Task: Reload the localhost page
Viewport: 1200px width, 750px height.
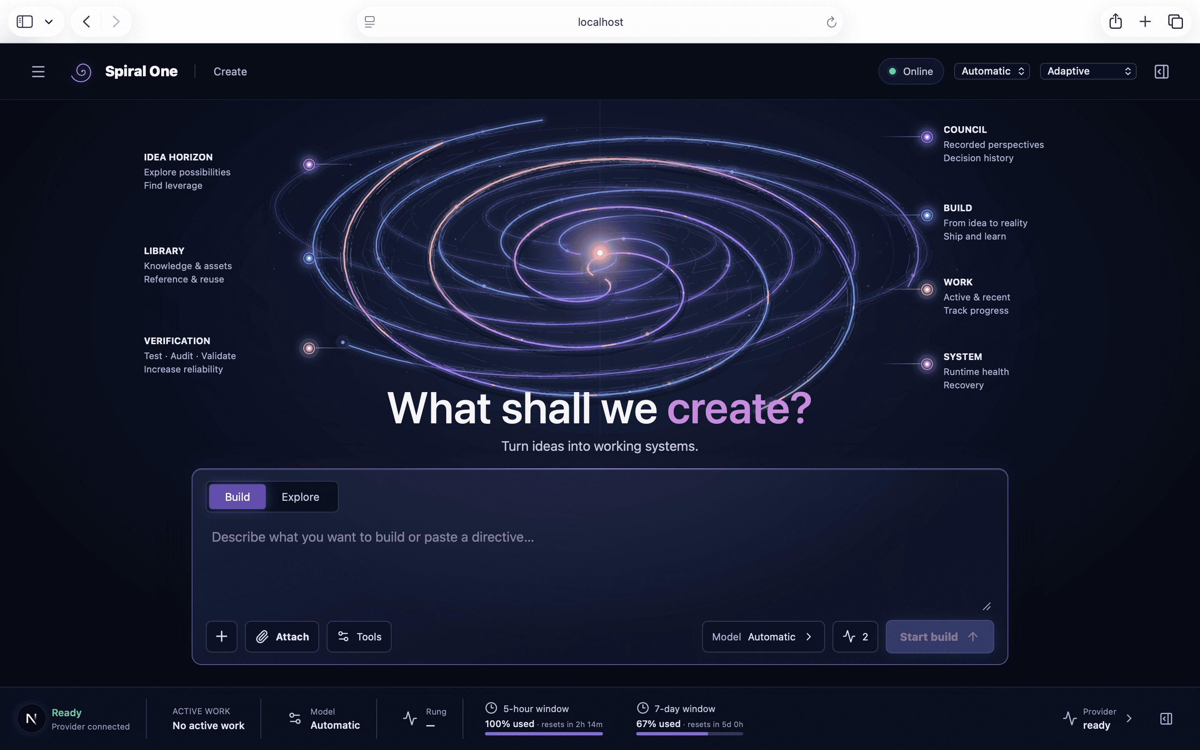Action: 832,22
